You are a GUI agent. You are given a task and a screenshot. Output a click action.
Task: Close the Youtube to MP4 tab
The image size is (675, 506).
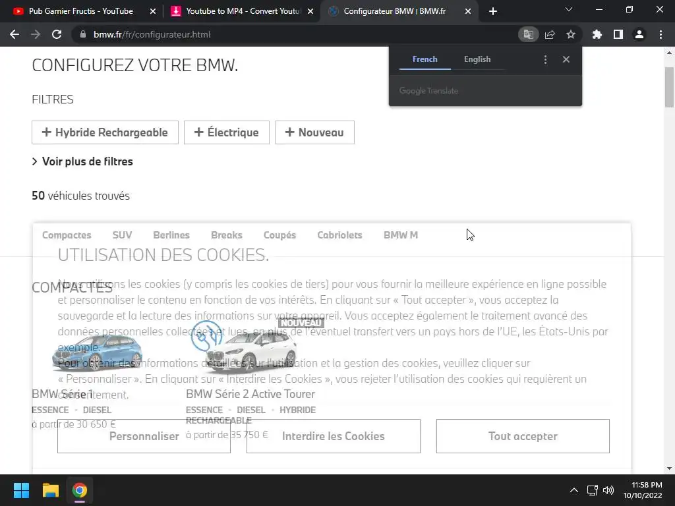[x=310, y=12]
